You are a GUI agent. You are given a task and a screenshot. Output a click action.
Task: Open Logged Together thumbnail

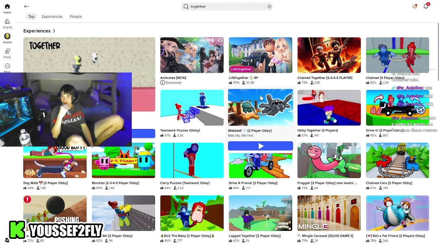click(x=260, y=213)
